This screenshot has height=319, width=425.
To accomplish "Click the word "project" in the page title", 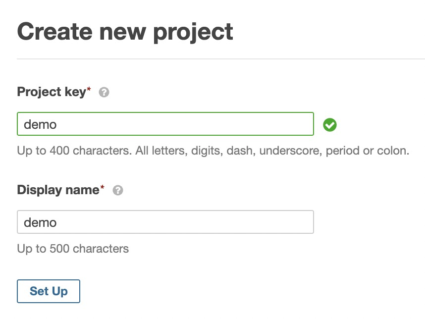I will pyautogui.click(x=193, y=33).
